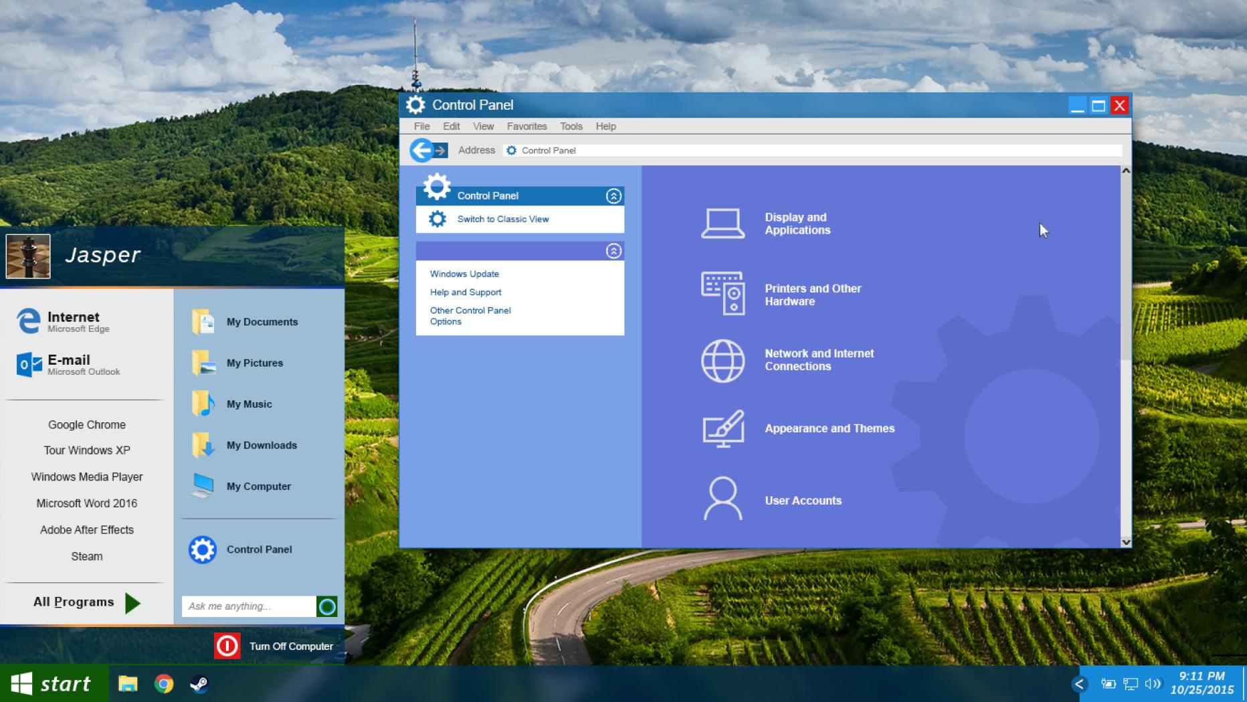The width and height of the screenshot is (1247, 702).
Task: Open User Accounts
Action: (803, 500)
